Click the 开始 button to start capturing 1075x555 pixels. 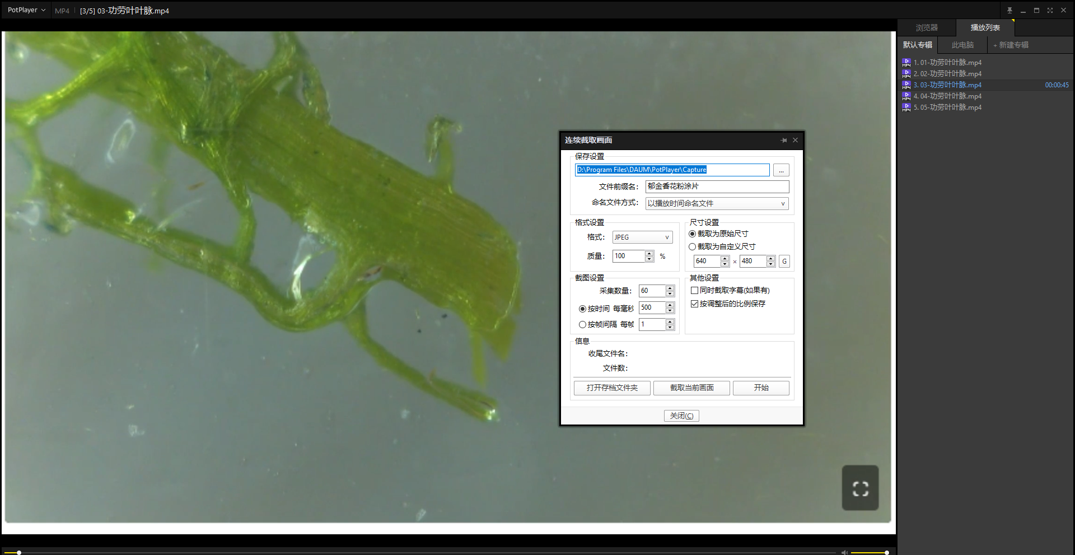tap(761, 388)
